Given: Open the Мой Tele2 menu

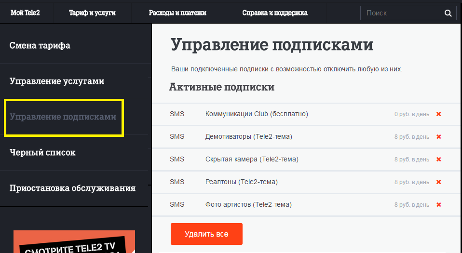Looking at the screenshot, I should point(25,13).
